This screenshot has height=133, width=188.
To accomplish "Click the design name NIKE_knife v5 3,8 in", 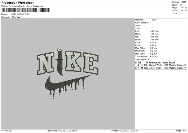I will click(x=21, y=14).
